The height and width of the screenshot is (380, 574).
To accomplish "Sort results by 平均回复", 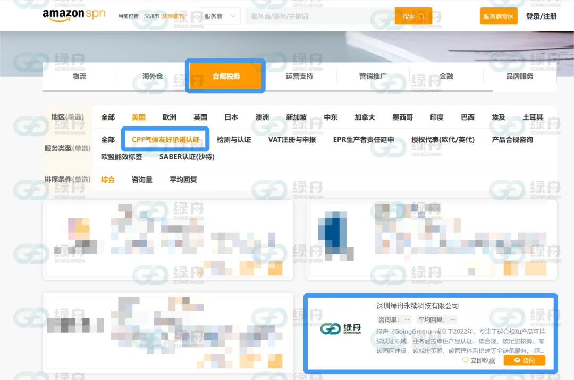I will point(183,180).
